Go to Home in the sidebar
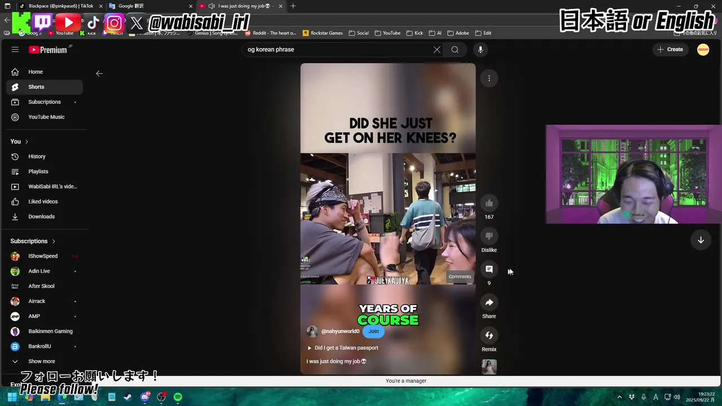 click(x=44, y=72)
